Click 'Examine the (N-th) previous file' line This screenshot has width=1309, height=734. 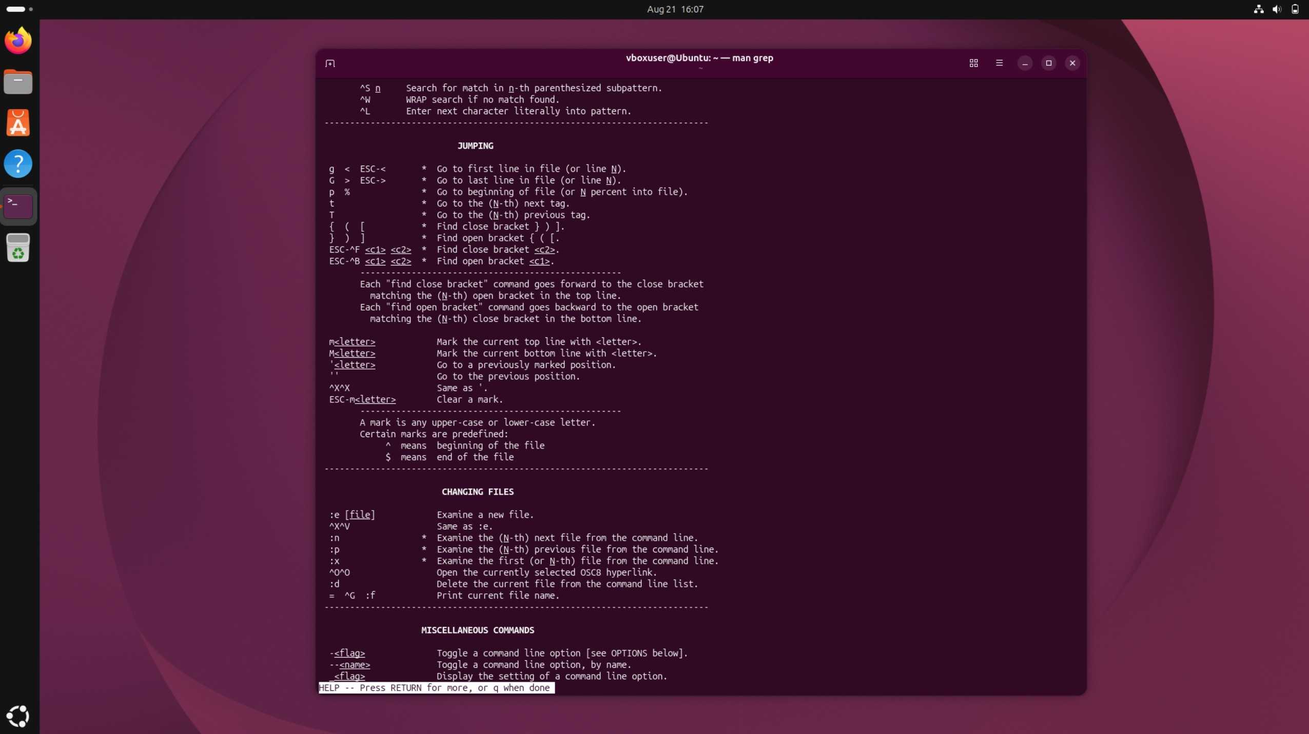click(x=577, y=549)
